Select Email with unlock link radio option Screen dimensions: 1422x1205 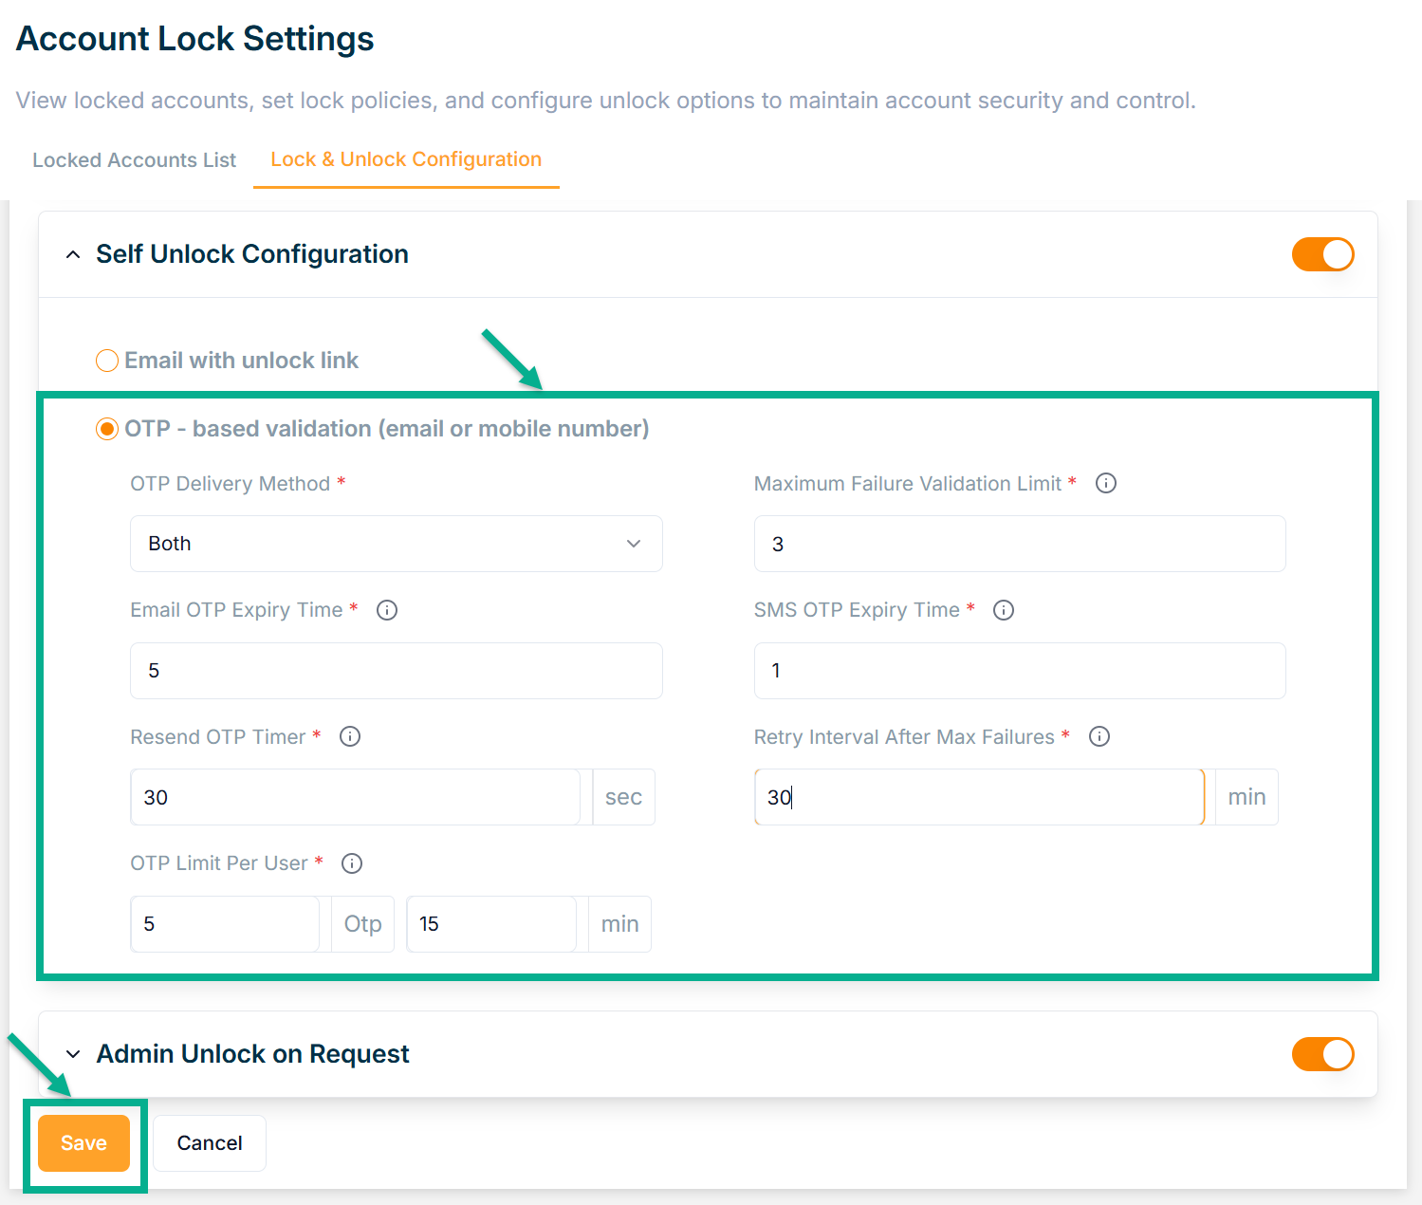tap(107, 361)
